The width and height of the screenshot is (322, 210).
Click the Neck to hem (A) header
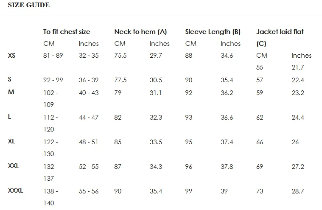click(x=140, y=32)
